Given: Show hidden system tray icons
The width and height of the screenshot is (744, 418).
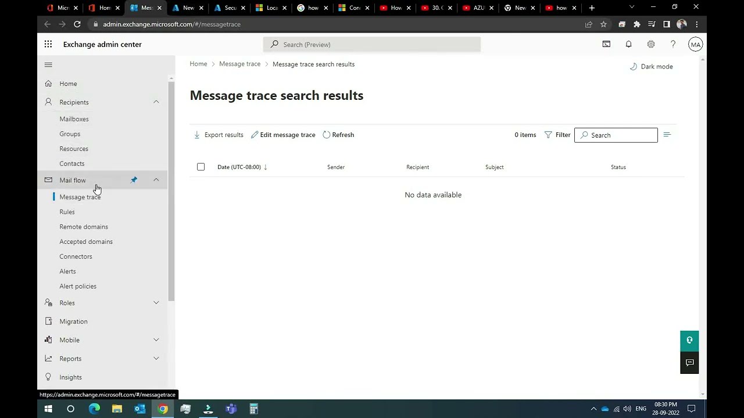Looking at the screenshot, I should tap(593, 409).
